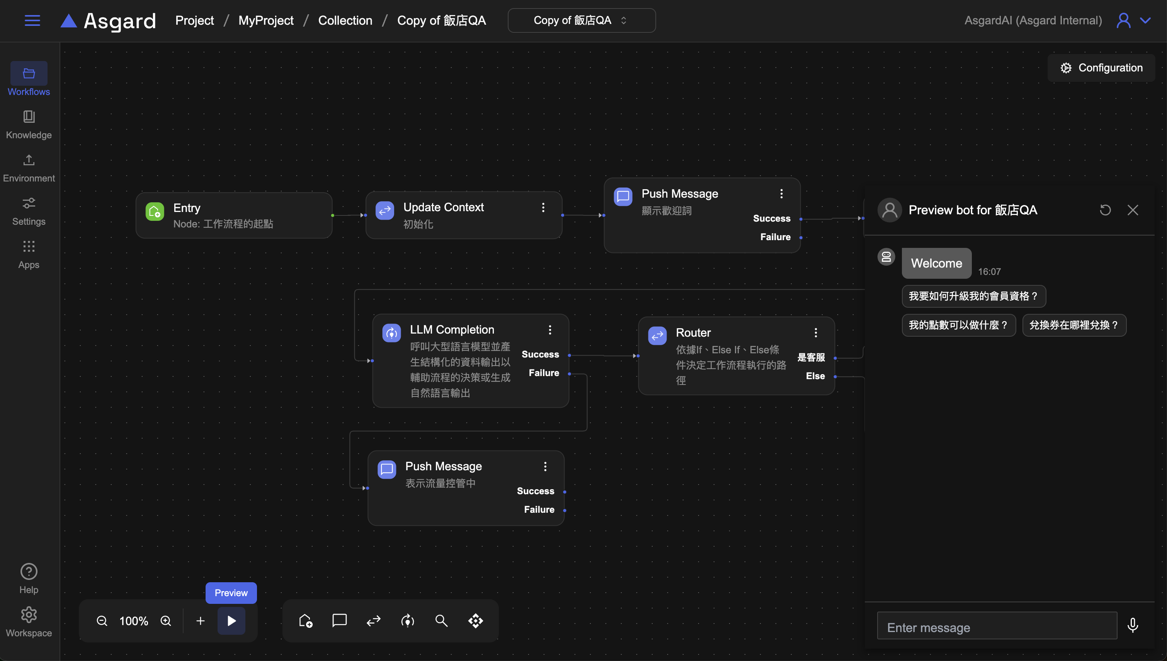
Task: Click the MyProject breadcrumb link
Action: (x=266, y=20)
